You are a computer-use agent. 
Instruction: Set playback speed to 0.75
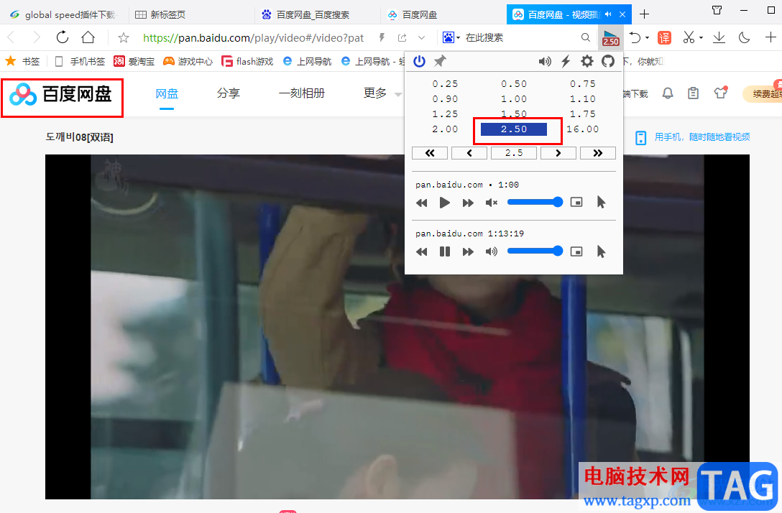582,84
